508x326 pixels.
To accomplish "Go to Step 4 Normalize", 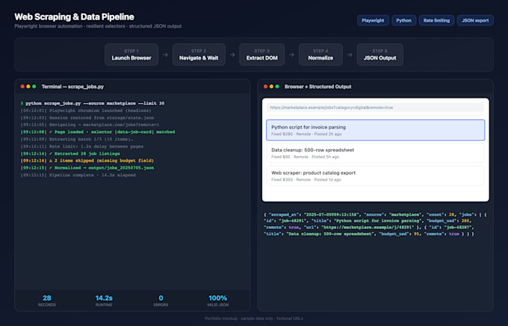I will coord(320,54).
